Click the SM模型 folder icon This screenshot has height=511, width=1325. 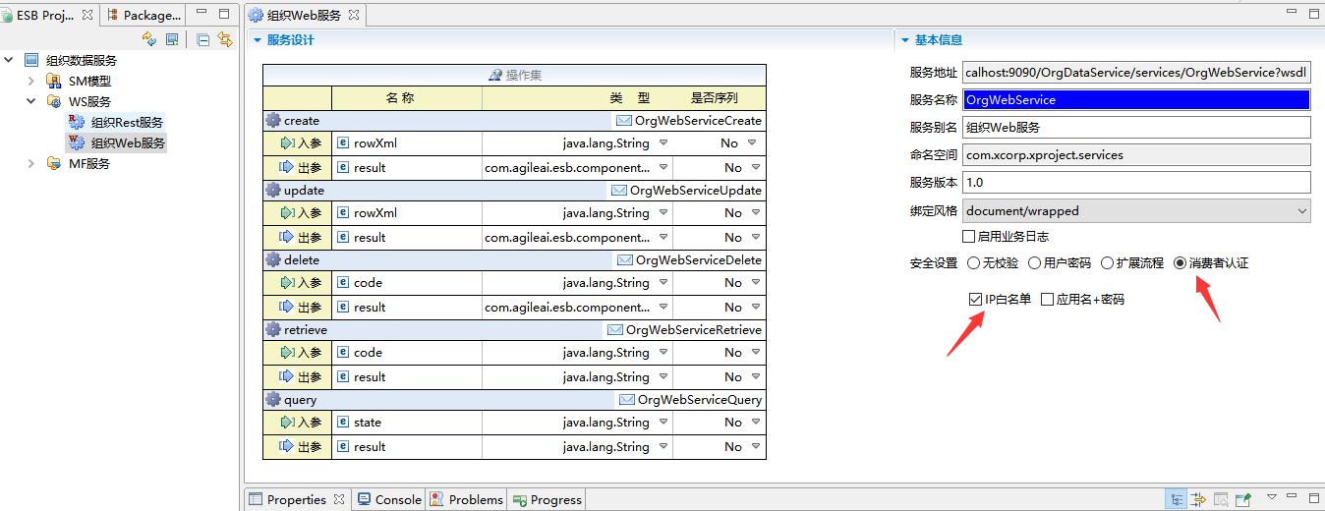(54, 81)
